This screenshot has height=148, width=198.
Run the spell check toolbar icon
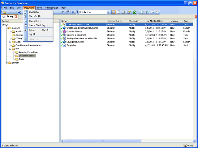click(68, 12)
